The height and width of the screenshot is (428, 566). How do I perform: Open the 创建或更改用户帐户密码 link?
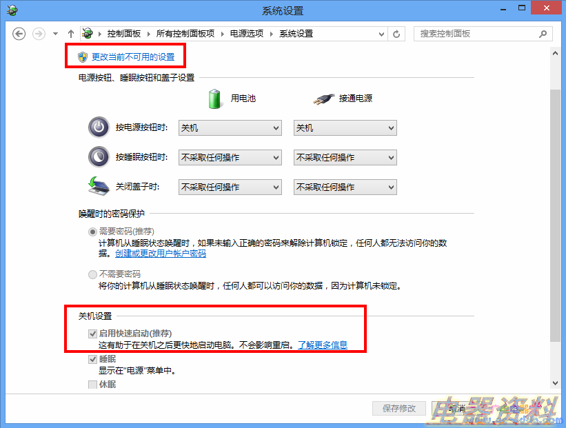[161, 254]
